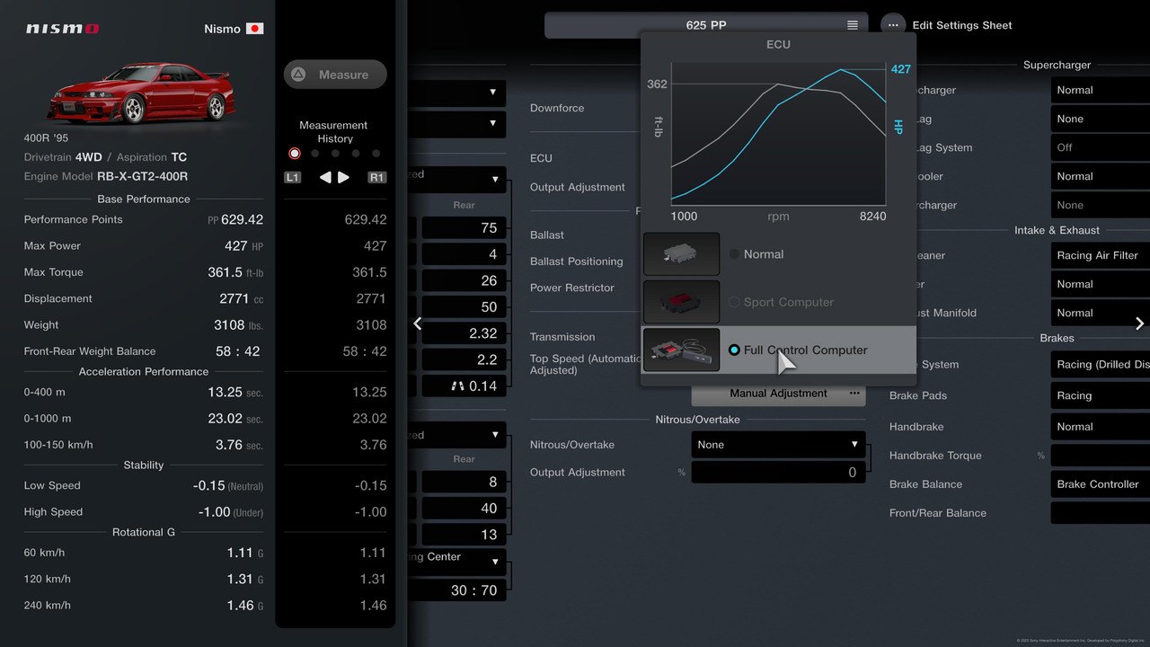
Task: Open the Exhaust Manifold Normal dropdown
Action: pos(1101,313)
